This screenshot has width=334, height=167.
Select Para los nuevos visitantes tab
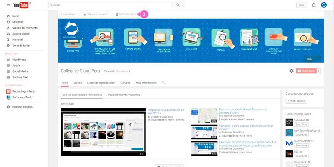(x=124, y=95)
